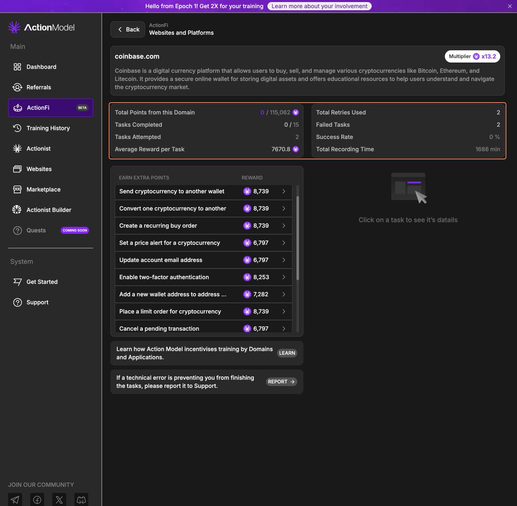The image size is (517, 506).
Task: Open Dashboard from the sidebar
Action: (x=50, y=67)
